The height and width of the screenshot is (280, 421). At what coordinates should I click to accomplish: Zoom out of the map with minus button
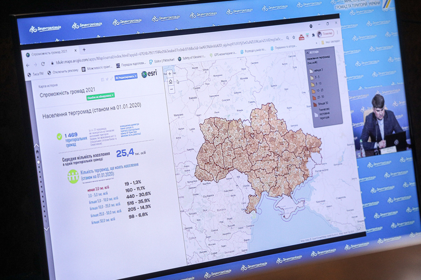[x=171, y=89]
